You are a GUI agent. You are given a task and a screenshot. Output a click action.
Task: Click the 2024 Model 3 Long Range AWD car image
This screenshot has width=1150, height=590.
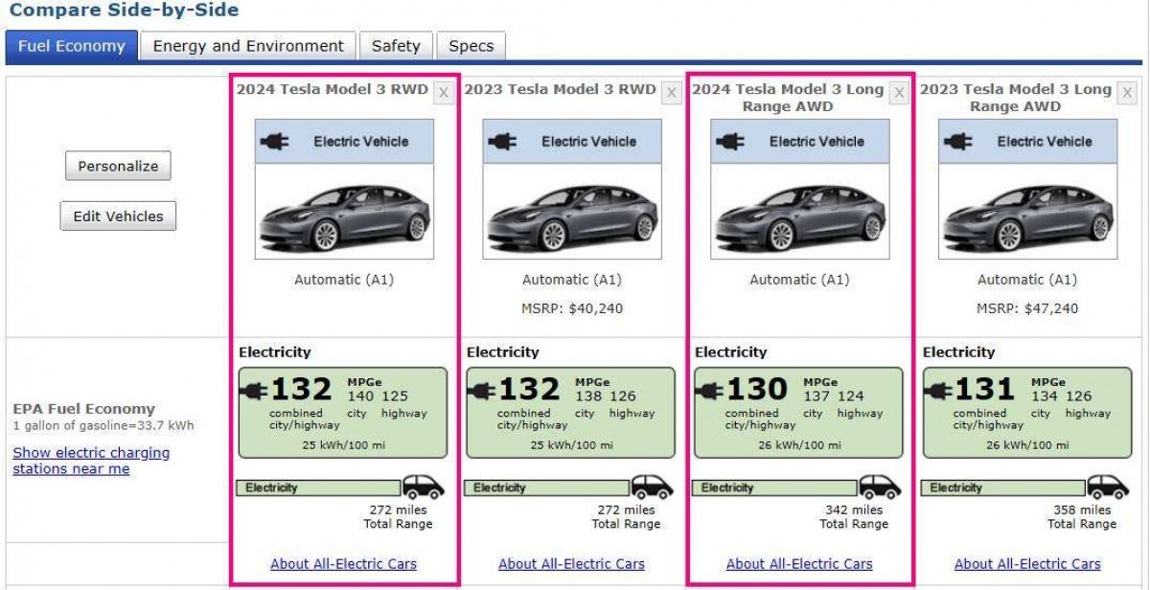(x=800, y=216)
